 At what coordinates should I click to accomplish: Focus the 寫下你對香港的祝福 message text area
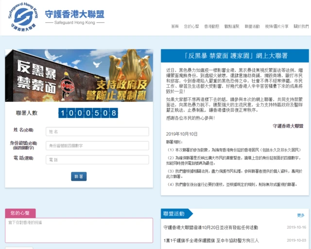79,231
